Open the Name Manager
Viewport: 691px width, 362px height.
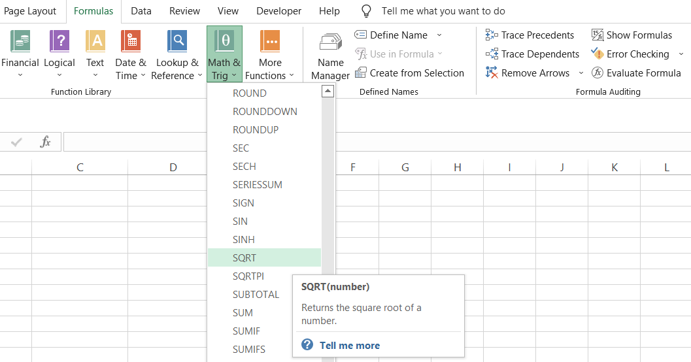click(x=330, y=55)
